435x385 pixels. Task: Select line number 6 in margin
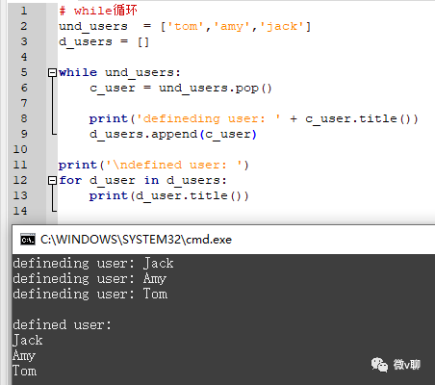[x=24, y=88]
